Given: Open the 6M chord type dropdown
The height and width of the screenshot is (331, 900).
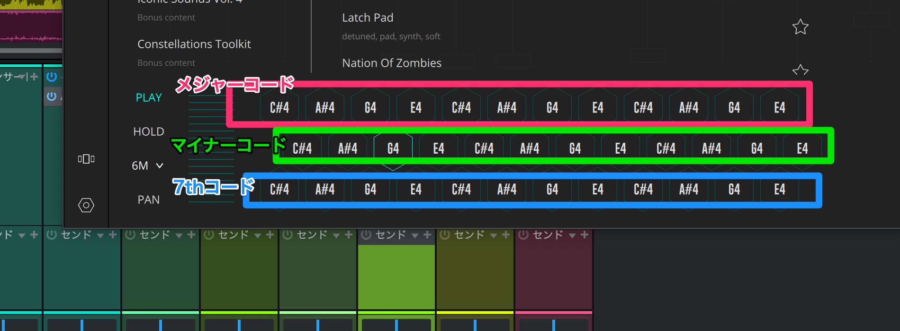Looking at the screenshot, I should point(147,165).
